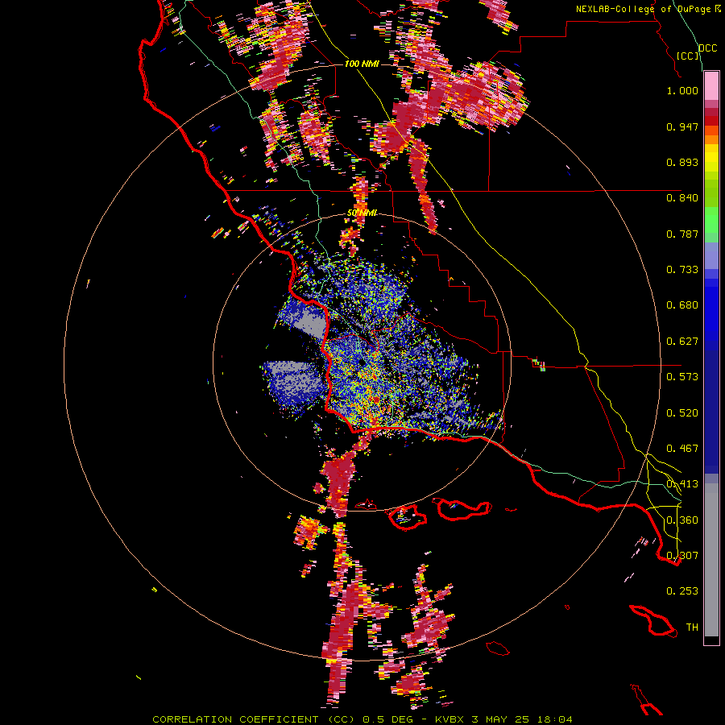The image size is (725, 725).
Task: Click the 0.520 legend value
Action: coord(682,413)
